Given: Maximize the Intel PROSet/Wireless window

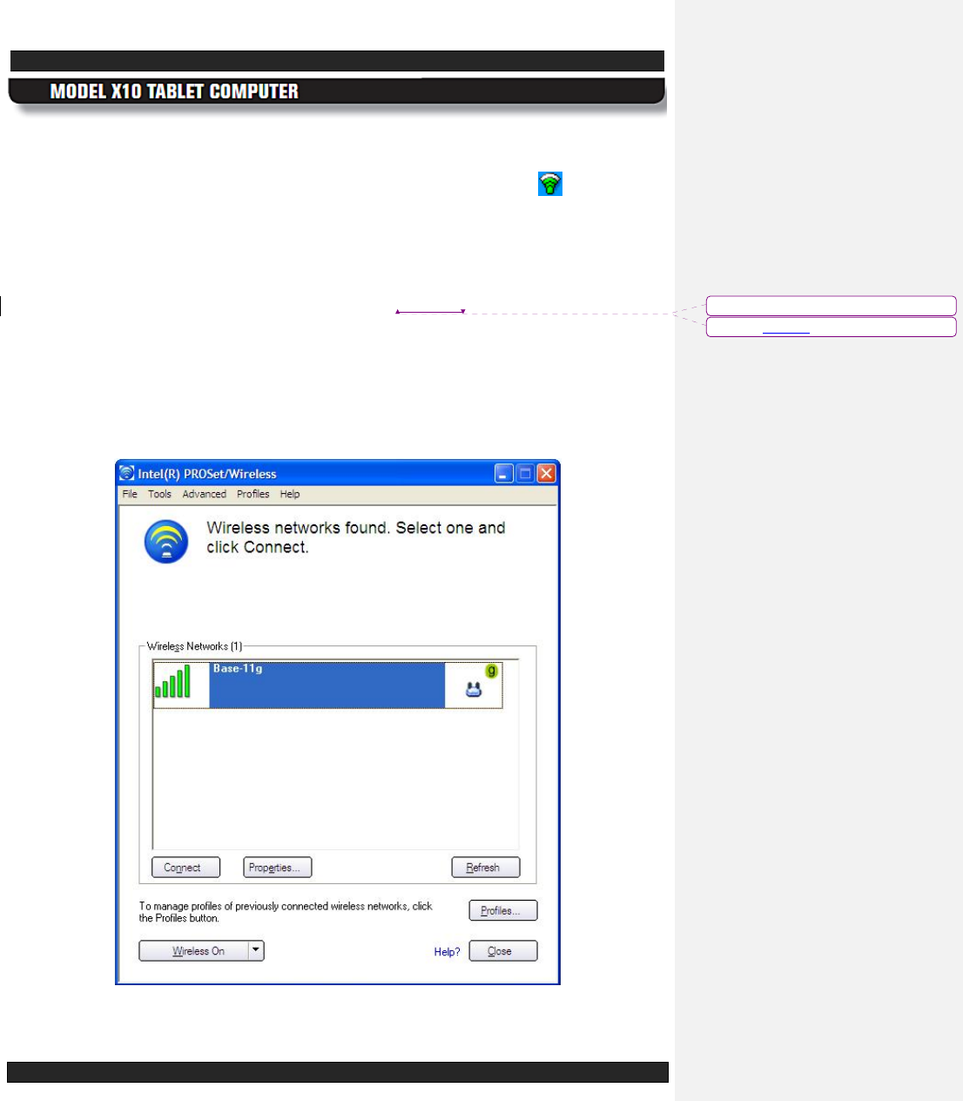Looking at the screenshot, I should [525, 473].
